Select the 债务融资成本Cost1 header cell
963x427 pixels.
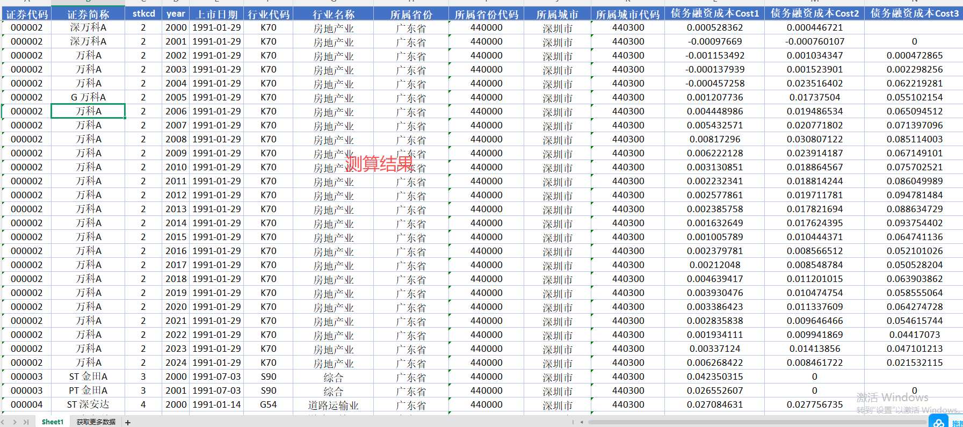(x=715, y=14)
